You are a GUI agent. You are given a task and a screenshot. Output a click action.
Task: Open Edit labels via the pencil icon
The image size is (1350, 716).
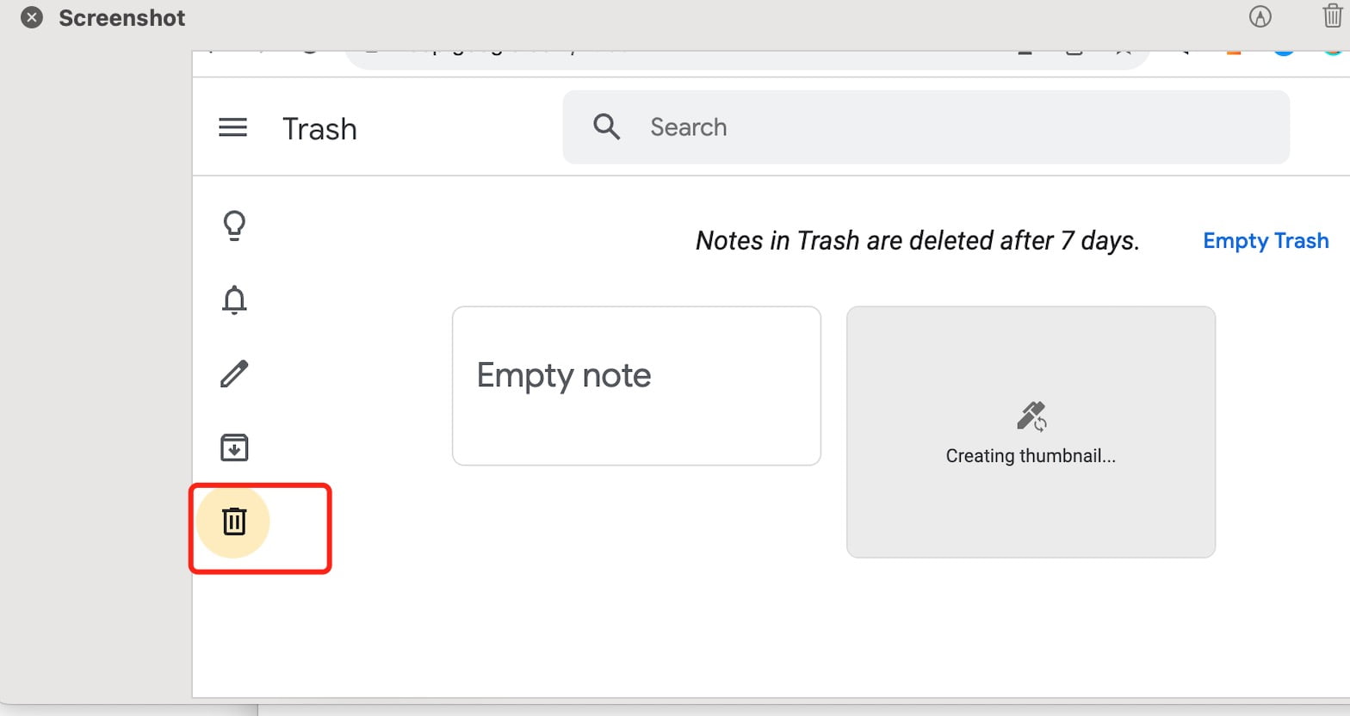pyautogui.click(x=234, y=373)
